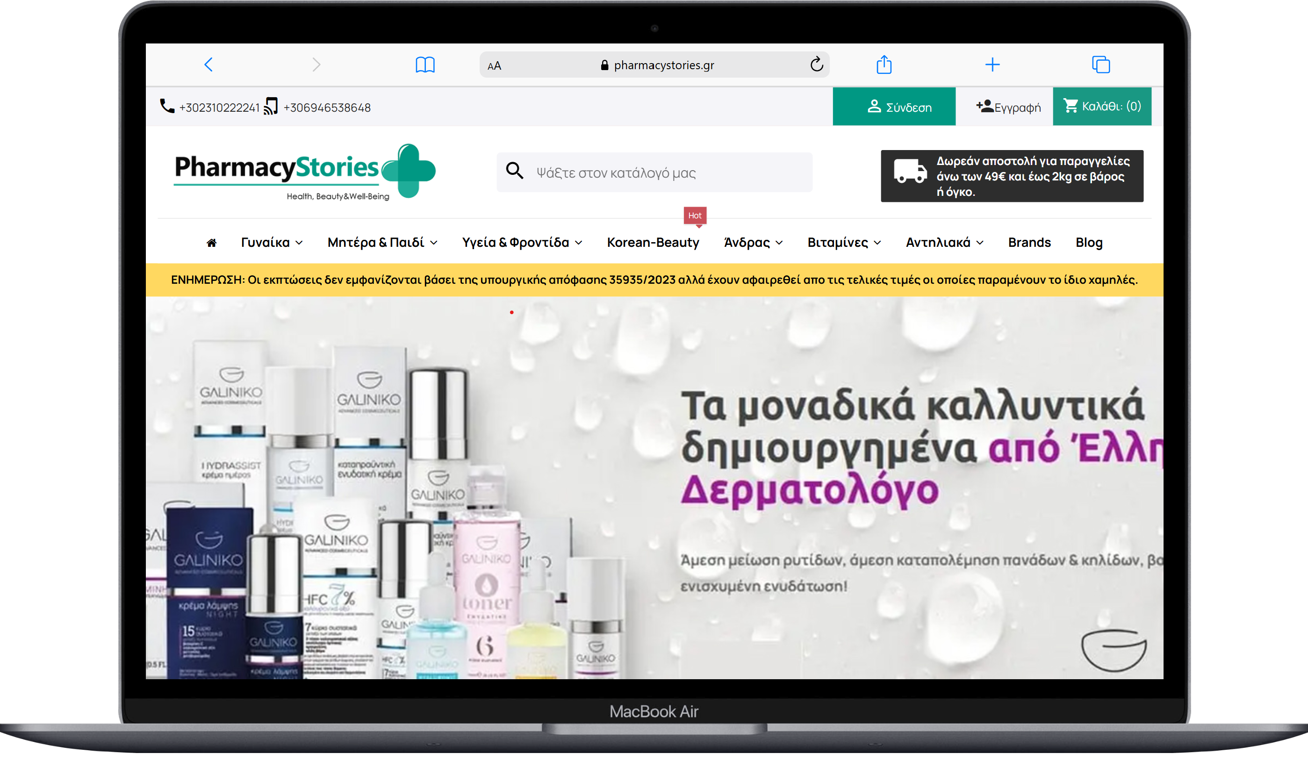This screenshot has width=1308, height=761.
Task: Click the browser forward arrow
Action: [316, 65]
